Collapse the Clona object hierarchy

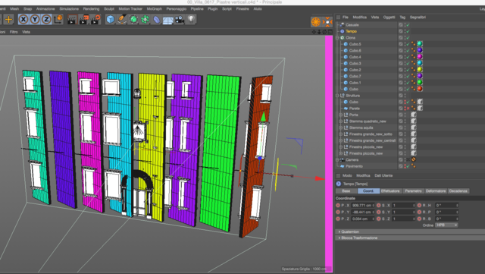pos(337,38)
